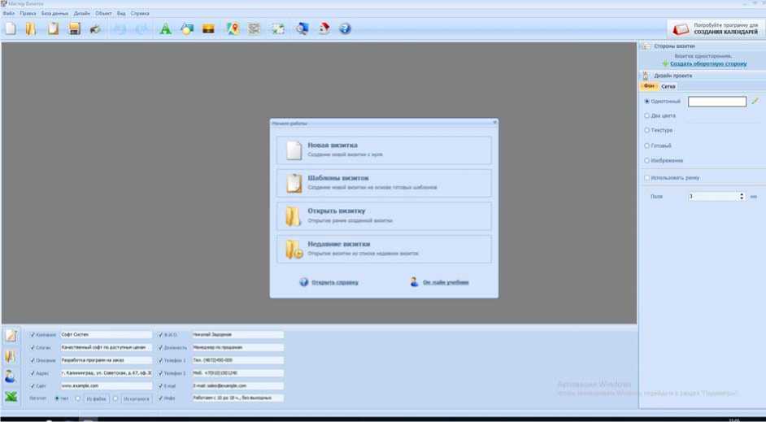Click the QR code toolbar icon
This screenshot has height=422, width=766.
coord(254,28)
